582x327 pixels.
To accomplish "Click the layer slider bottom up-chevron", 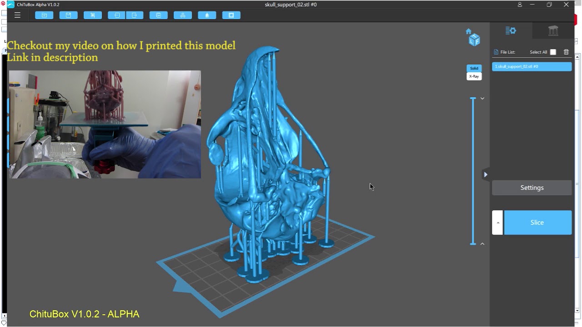I will pos(482,244).
